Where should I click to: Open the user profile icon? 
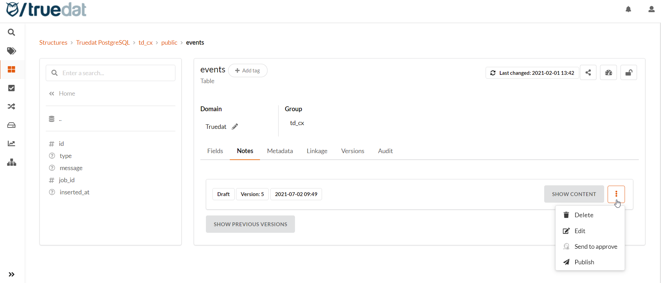651,9
